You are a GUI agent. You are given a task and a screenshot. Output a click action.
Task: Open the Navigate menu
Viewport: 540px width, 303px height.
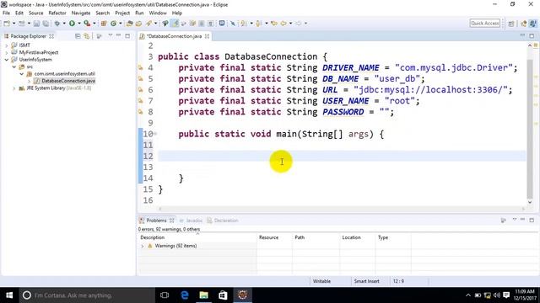coord(81,13)
